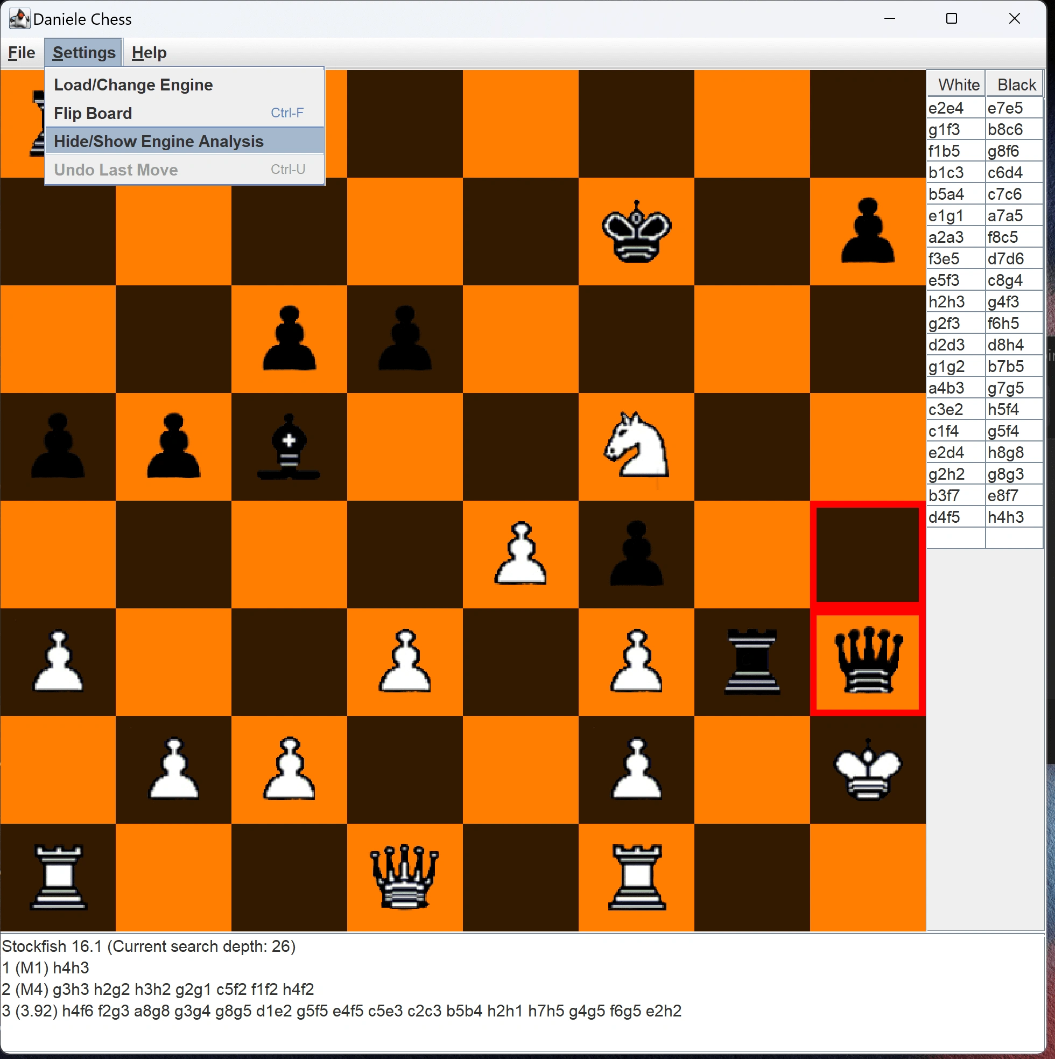Click engine line 3 (3.92) h4f6
Viewport: 1055px width, 1059px height.
pos(342,1011)
